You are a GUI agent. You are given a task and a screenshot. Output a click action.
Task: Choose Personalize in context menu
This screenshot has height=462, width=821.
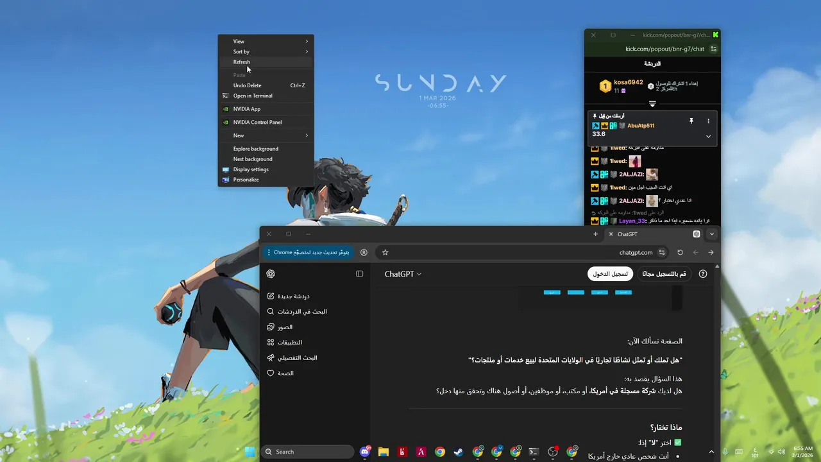pos(266,180)
